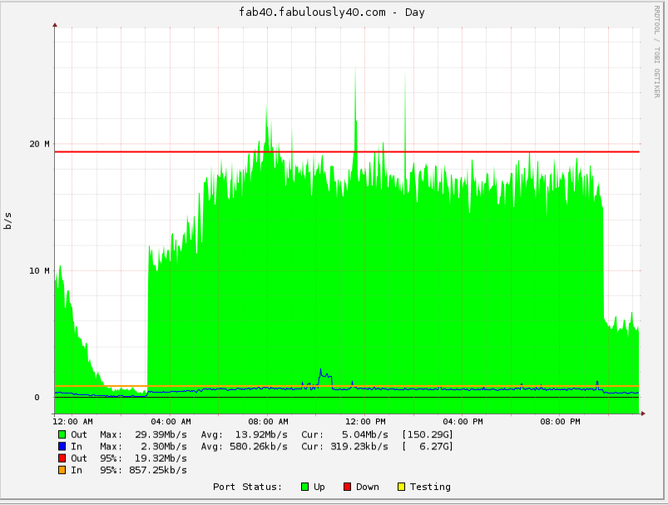
Task: Click the green Up port status swatch
Action: tap(305, 487)
